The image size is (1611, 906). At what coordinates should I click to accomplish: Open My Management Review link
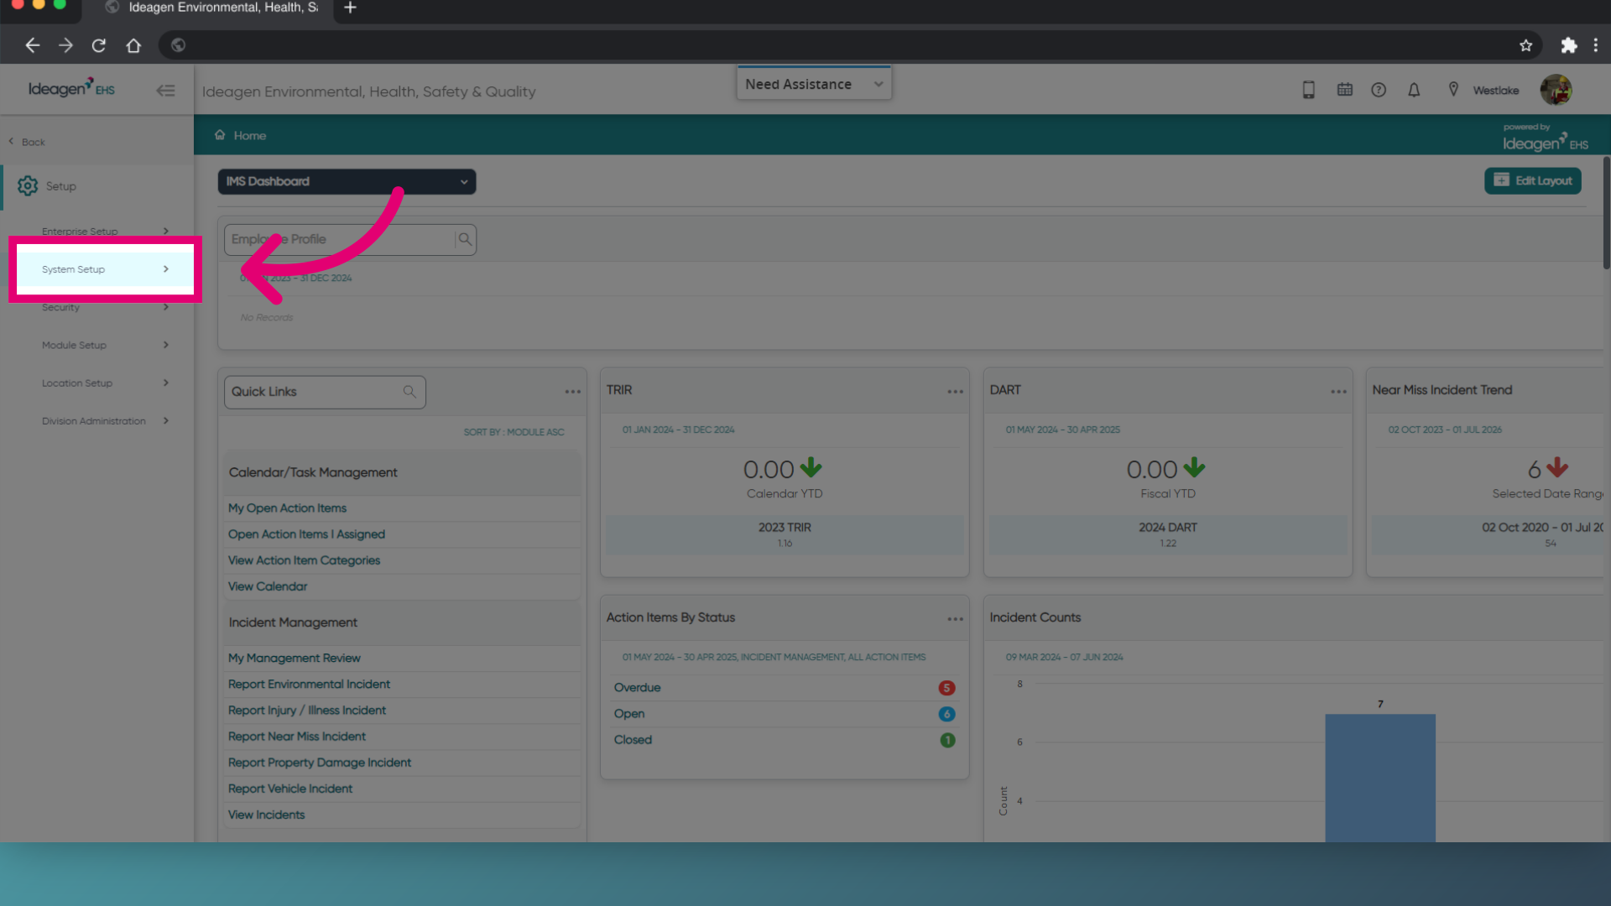pyautogui.click(x=294, y=659)
